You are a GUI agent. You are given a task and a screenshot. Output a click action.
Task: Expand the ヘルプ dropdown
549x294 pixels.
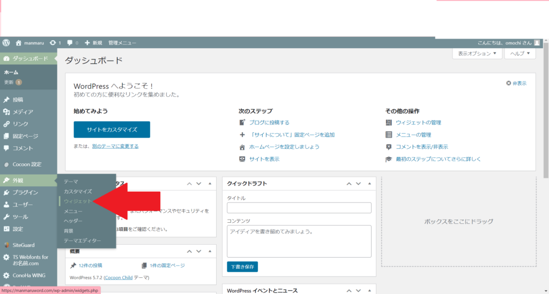pyautogui.click(x=520, y=54)
